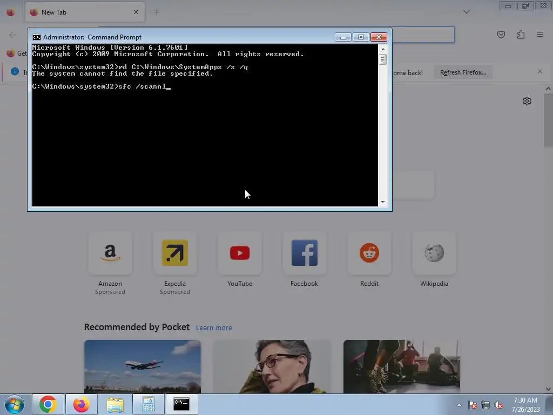Open Pocket article with airplane thumbnail
This screenshot has height=415, width=553.
tap(143, 367)
